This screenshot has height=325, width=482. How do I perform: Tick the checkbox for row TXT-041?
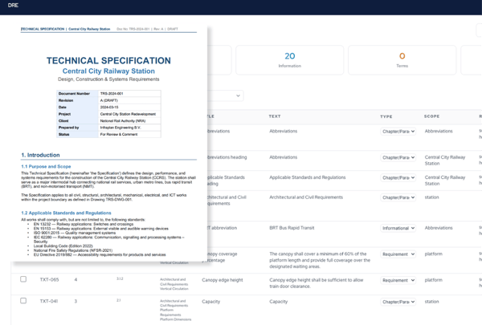(x=23, y=302)
